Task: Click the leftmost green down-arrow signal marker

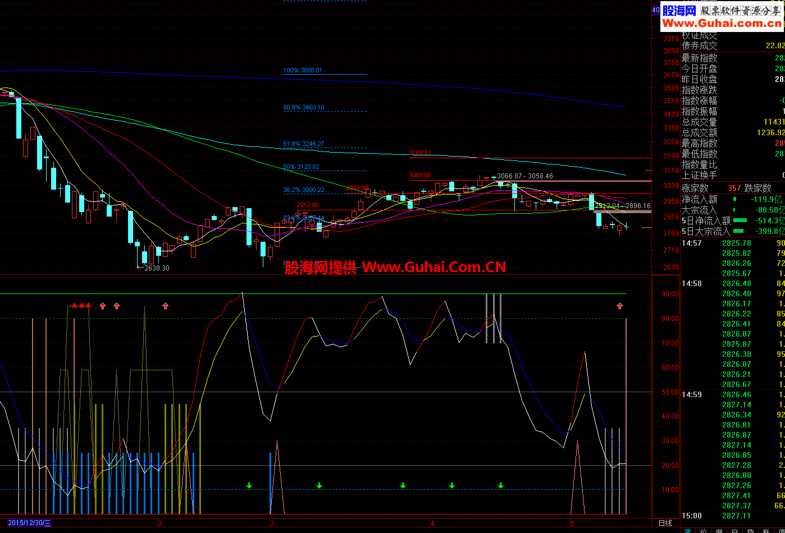Action: (249, 485)
